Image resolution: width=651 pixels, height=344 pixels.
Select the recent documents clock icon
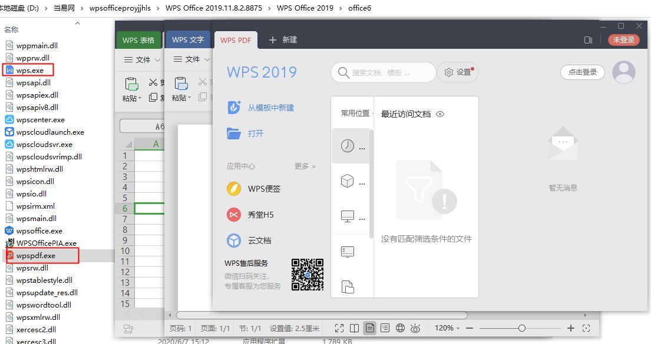click(348, 146)
